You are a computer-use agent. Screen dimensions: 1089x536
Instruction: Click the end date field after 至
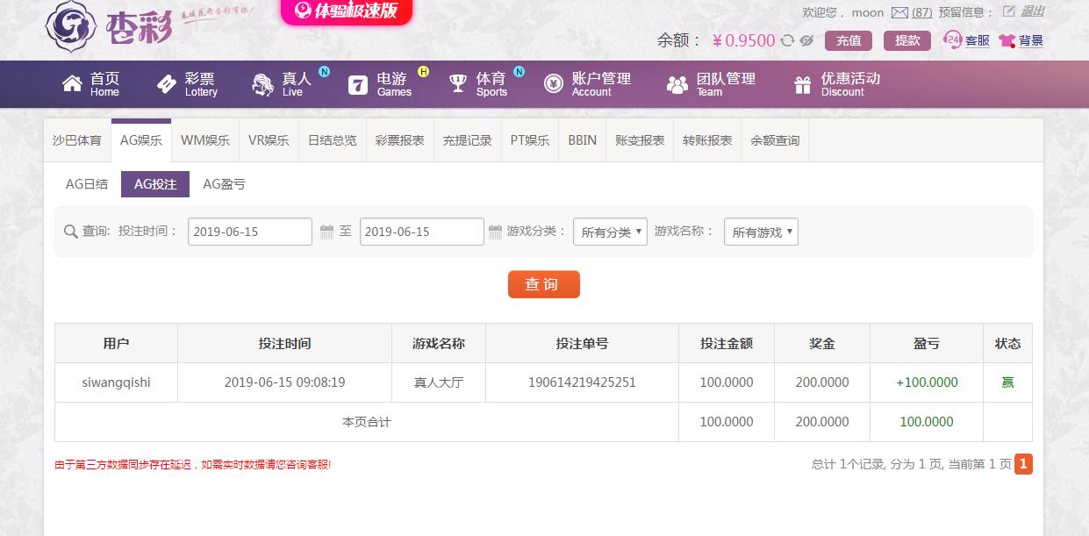click(422, 232)
